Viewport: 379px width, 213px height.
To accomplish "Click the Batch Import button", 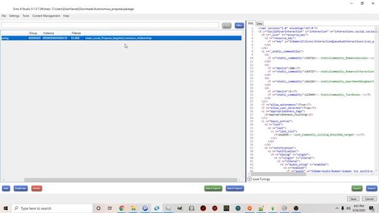I will (x=235, y=188).
